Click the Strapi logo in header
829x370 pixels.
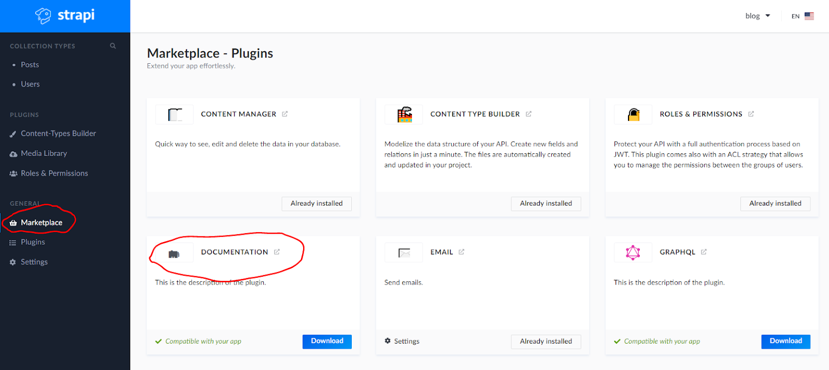(x=65, y=16)
